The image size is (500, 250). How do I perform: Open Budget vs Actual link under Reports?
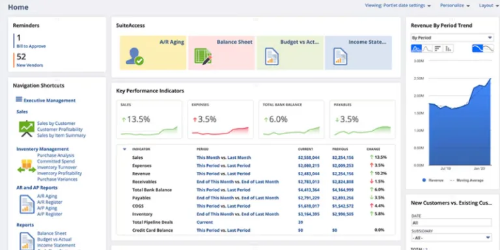point(54,240)
